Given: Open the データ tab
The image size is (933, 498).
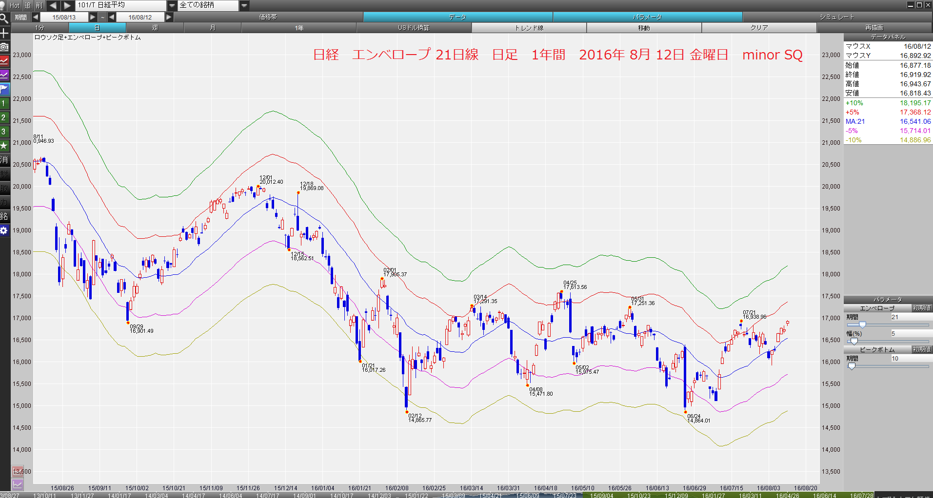Looking at the screenshot, I should pyautogui.click(x=457, y=17).
